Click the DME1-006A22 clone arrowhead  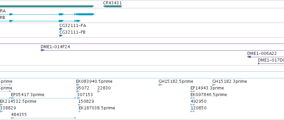tap(249, 57)
